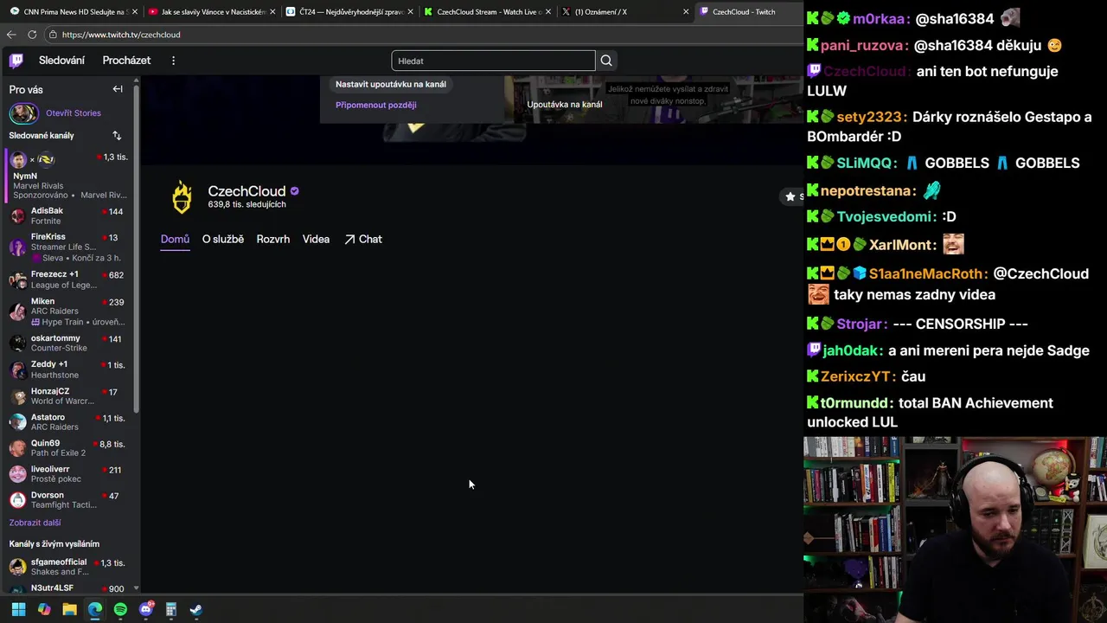
Task: Expand list with Zobrazit další
Action: [35, 523]
